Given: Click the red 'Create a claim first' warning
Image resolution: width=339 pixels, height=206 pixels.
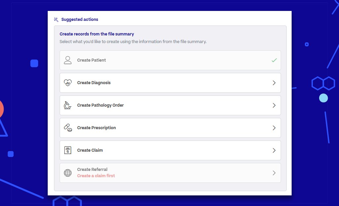Looking at the screenshot, I should point(96,176).
